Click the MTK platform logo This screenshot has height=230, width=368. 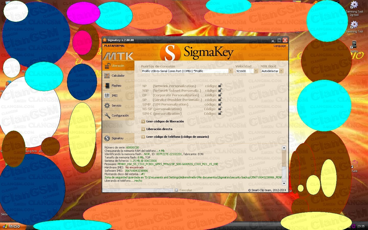118,56
